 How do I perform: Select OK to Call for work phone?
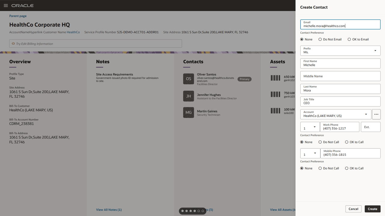click(x=346, y=142)
